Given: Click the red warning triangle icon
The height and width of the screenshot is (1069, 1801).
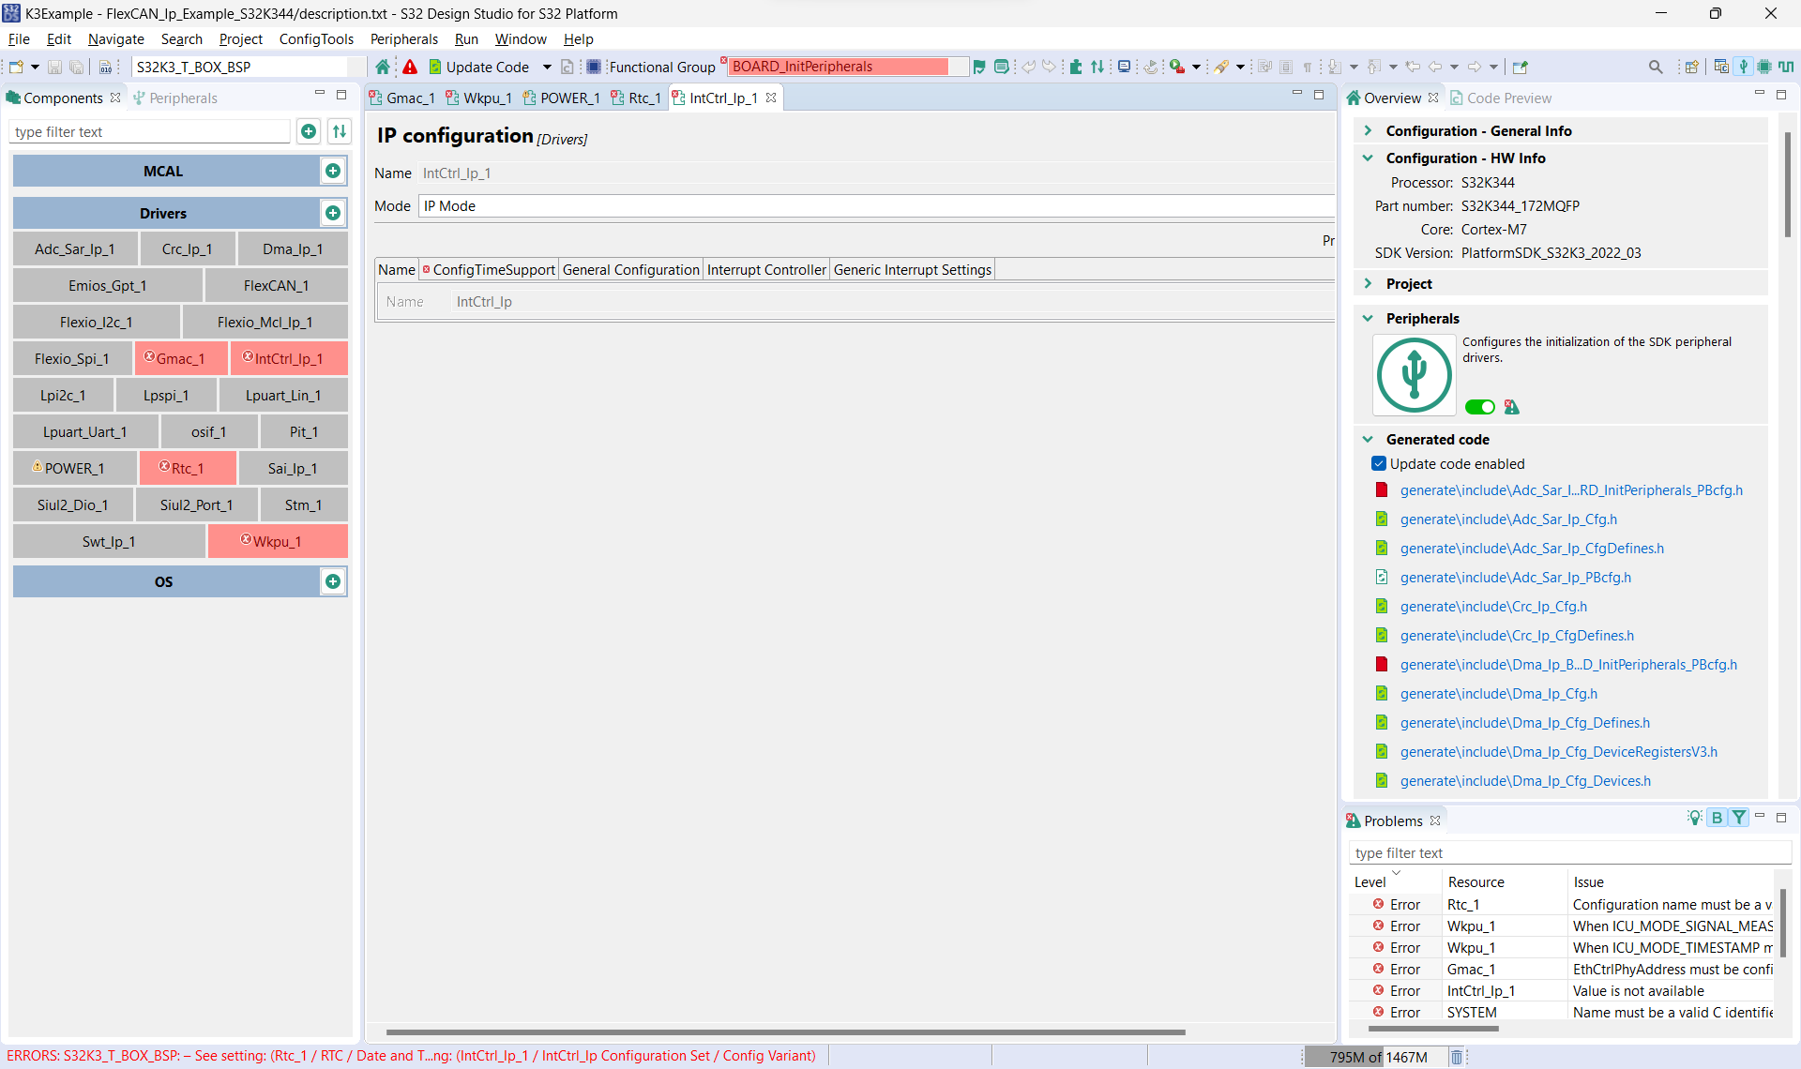Looking at the screenshot, I should [x=410, y=67].
